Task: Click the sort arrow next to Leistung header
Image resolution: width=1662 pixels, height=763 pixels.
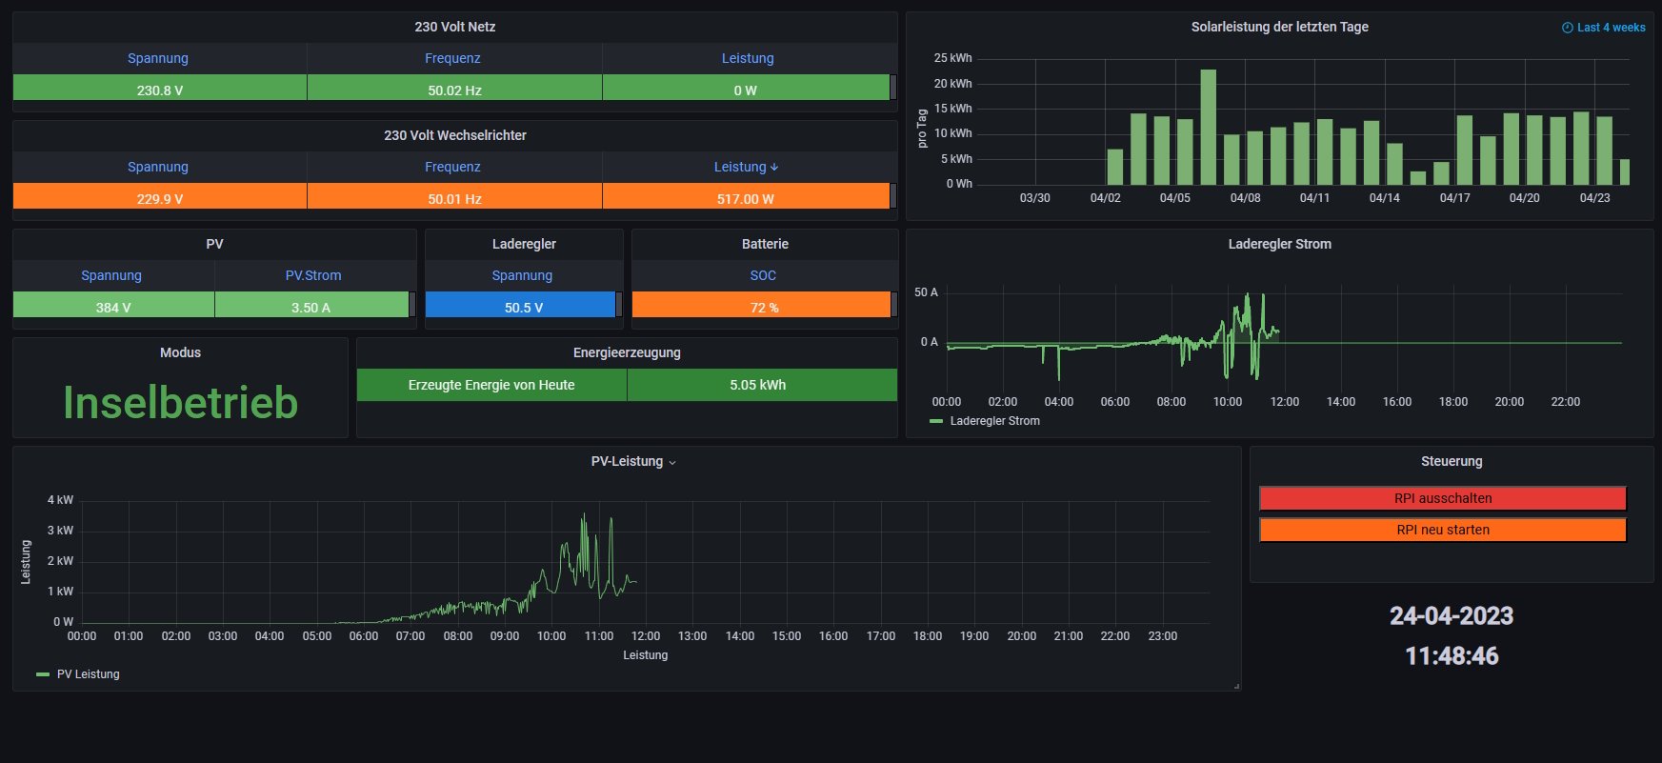Action: 774,168
